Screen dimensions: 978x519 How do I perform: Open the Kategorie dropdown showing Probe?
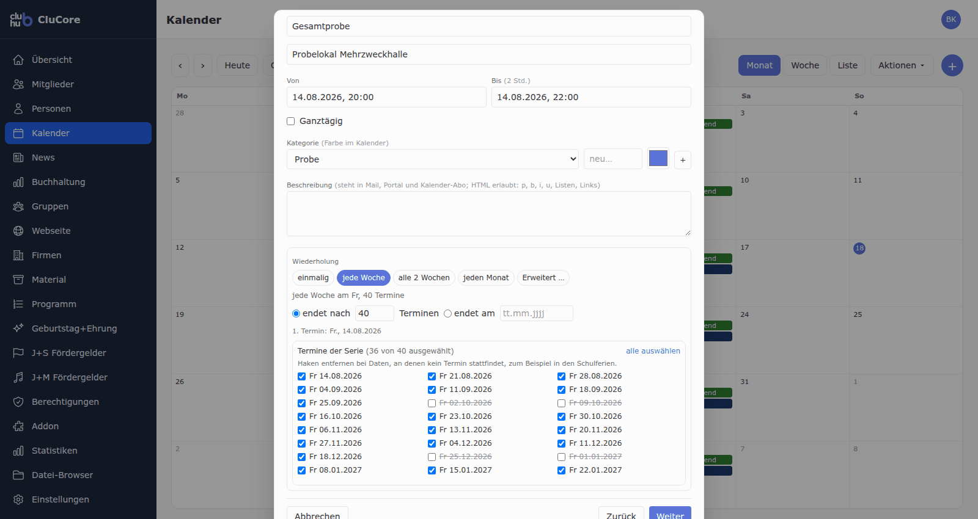pyautogui.click(x=433, y=159)
